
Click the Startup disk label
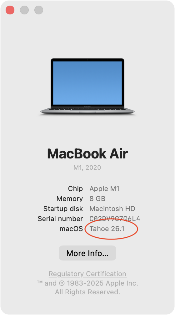click(x=63, y=209)
